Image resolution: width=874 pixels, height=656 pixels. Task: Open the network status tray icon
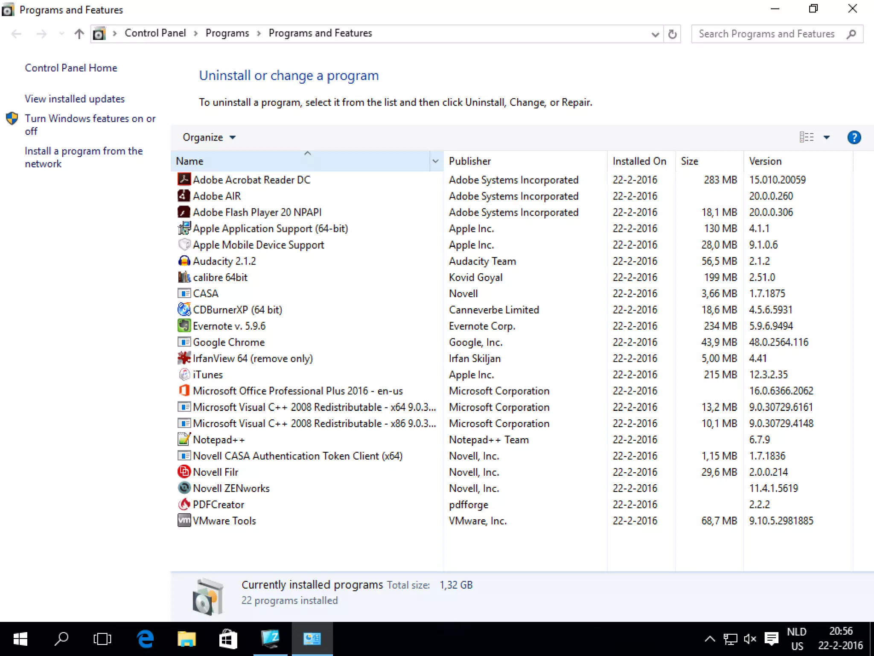click(x=730, y=639)
